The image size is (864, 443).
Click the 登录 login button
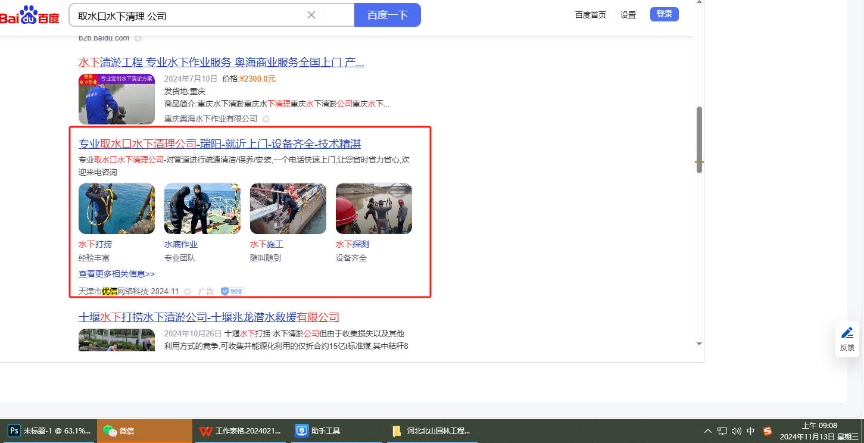[665, 14]
